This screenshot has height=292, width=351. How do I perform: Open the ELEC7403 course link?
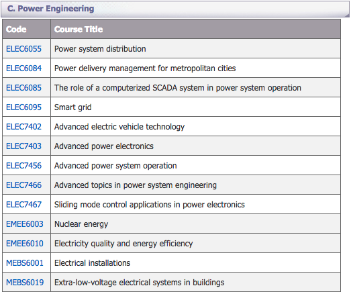[23, 146]
